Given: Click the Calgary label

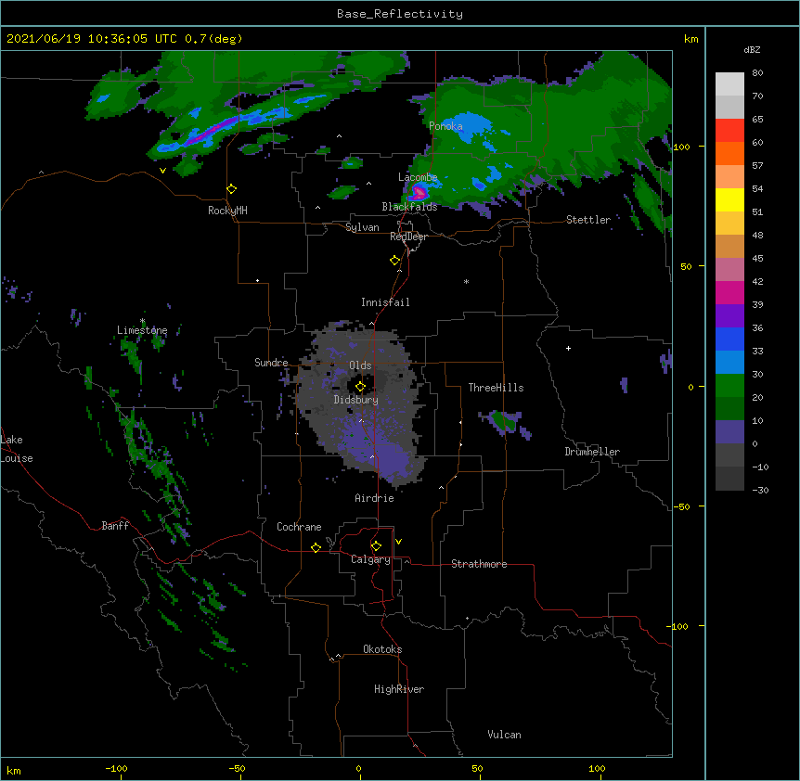Looking at the screenshot, I should (371, 559).
